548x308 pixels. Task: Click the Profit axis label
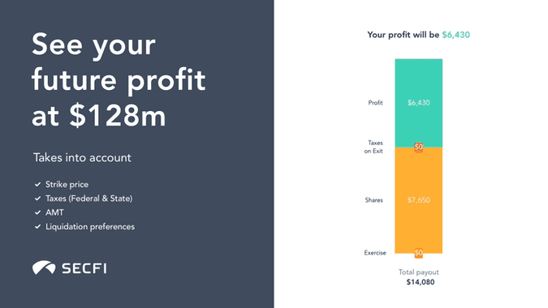[x=375, y=103]
